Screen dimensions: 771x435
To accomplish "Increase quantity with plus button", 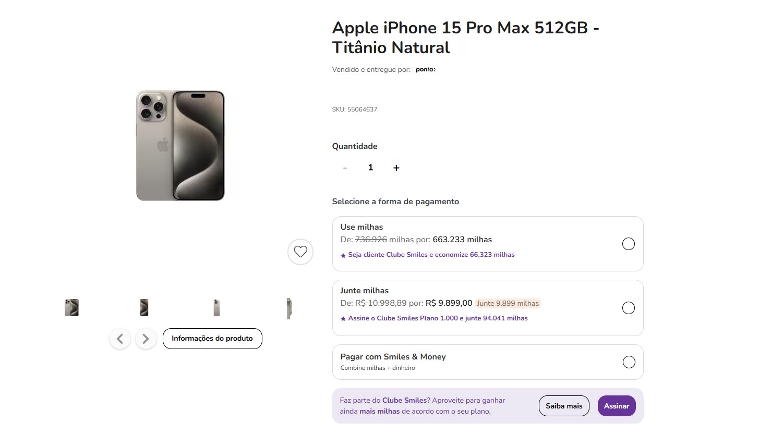I will point(396,168).
